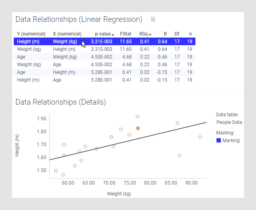Sort by the FStat column header

click(x=125, y=34)
